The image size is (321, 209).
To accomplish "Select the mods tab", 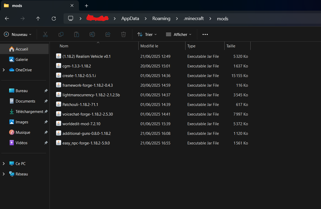I will click(39, 5).
